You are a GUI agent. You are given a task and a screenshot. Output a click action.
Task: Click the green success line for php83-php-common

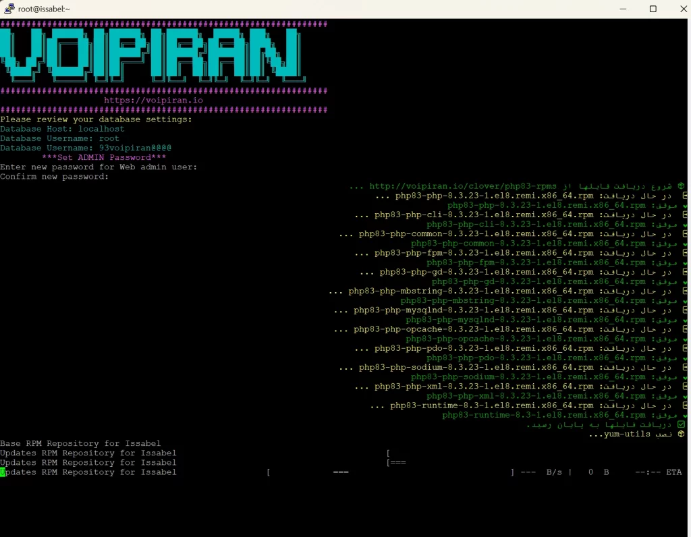click(x=549, y=244)
